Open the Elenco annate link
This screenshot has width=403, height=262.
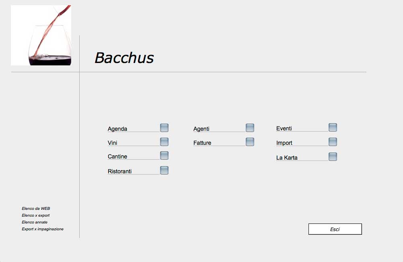tap(35, 222)
